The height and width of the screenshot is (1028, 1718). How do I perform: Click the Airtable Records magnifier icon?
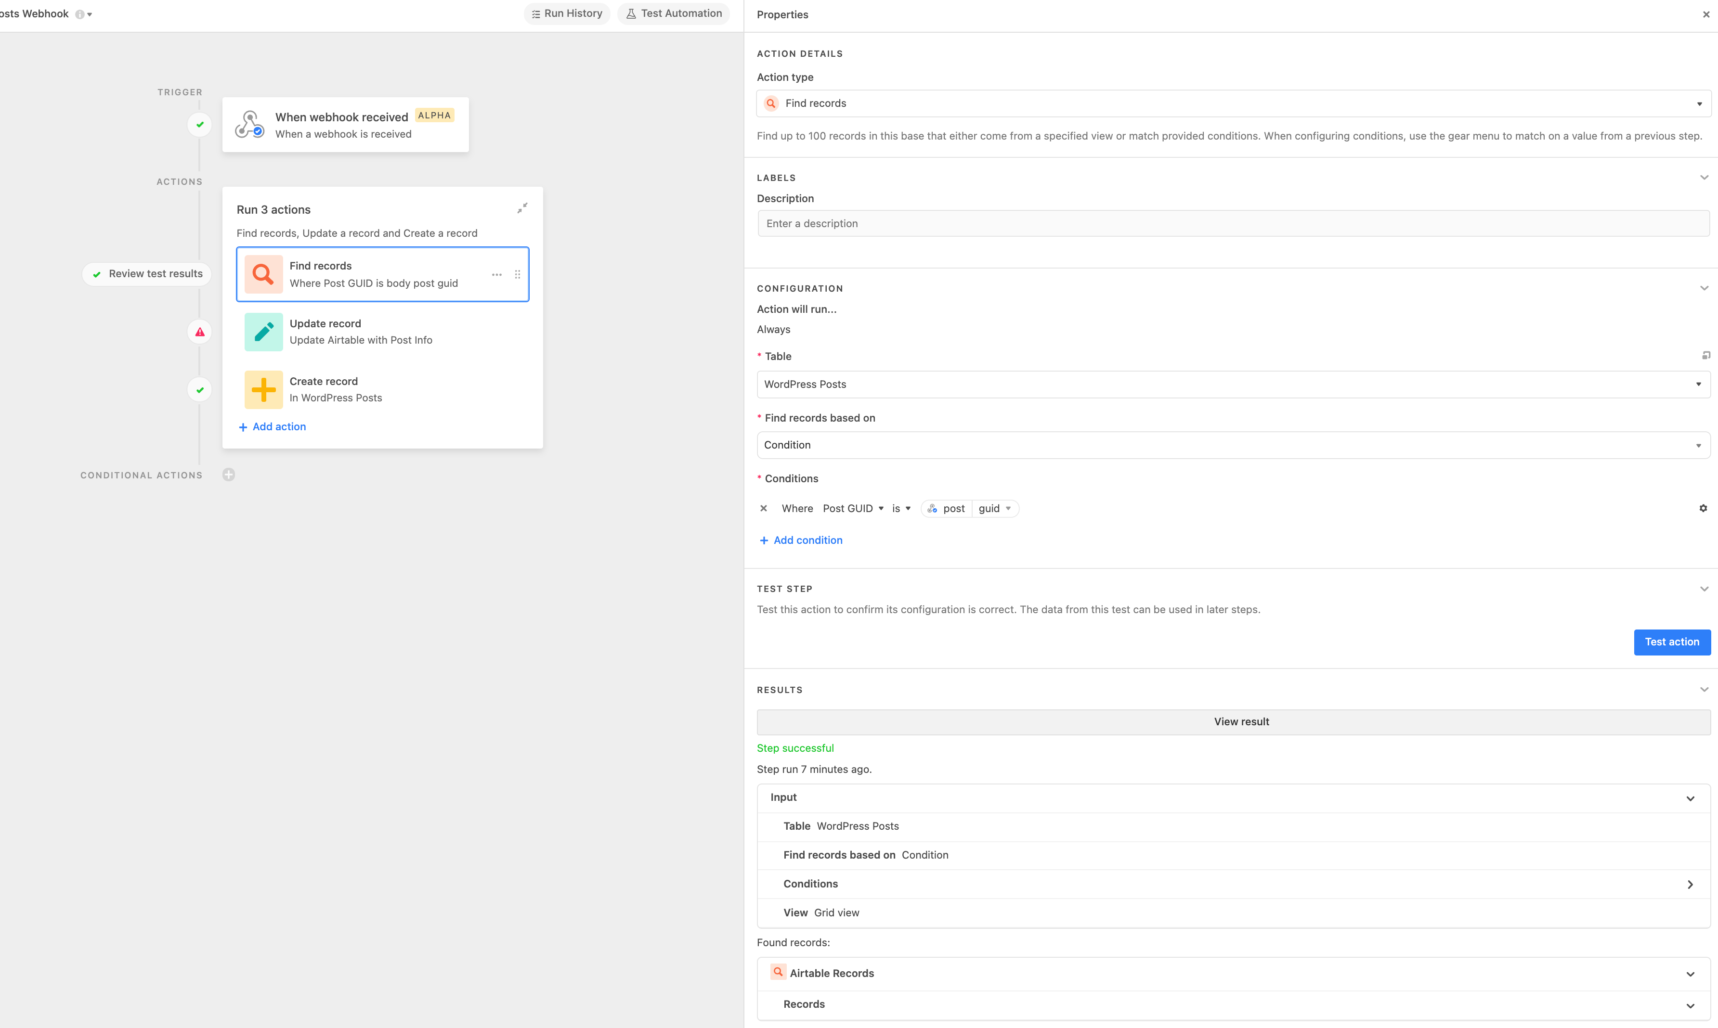coord(778,972)
